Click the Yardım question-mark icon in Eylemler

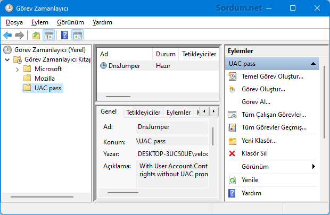coord(232,193)
